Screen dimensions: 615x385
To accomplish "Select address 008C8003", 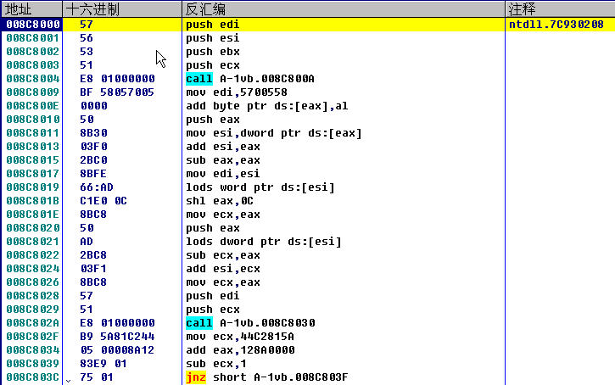I will point(33,65).
